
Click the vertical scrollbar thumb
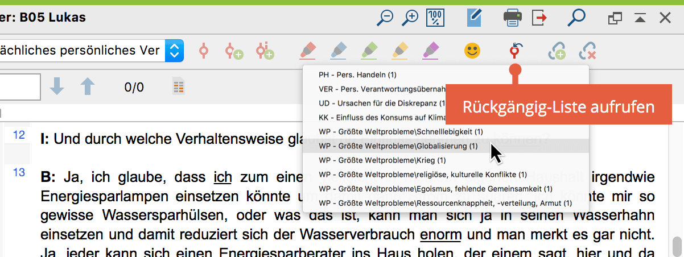click(677, 247)
